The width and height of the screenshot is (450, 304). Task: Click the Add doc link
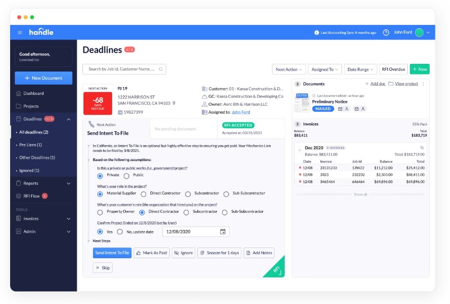(x=378, y=84)
